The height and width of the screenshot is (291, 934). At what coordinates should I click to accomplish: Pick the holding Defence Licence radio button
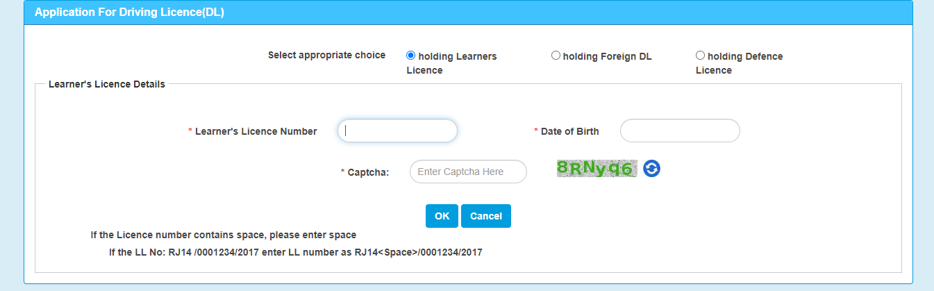(700, 56)
